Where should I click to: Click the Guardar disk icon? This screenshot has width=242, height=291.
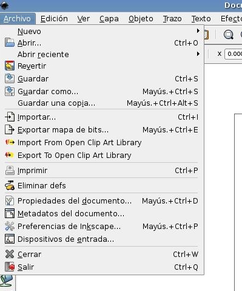click(x=10, y=78)
